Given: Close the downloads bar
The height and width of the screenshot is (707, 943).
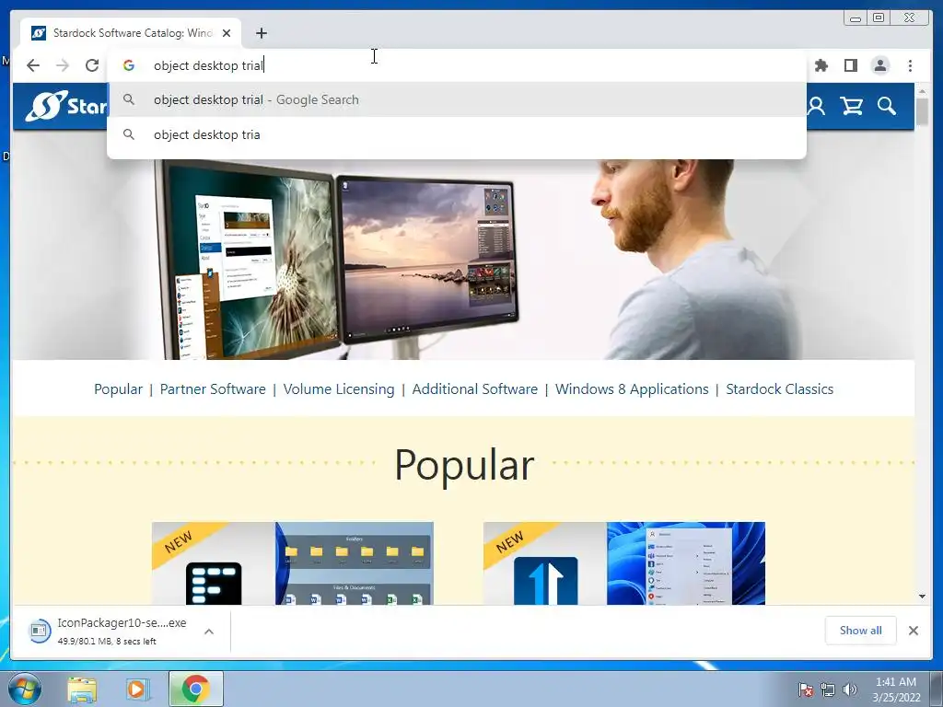Looking at the screenshot, I should coord(913,630).
